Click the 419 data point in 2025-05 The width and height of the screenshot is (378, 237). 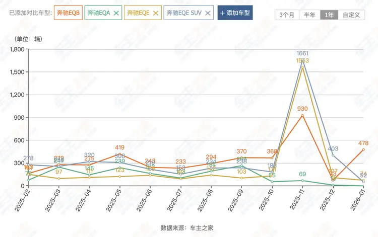[x=119, y=154]
